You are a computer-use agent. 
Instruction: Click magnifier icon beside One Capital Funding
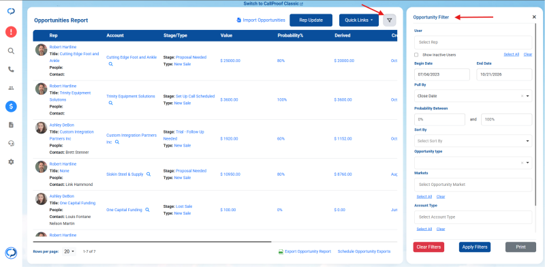coord(147,210)
